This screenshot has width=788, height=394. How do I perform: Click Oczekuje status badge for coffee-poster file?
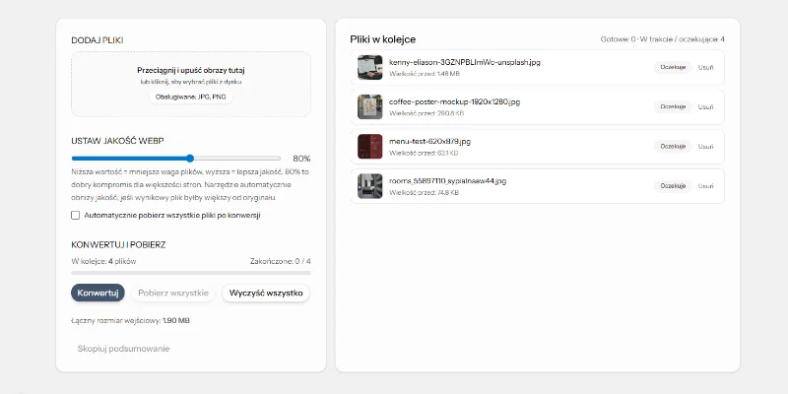click(x=673, y=106)
